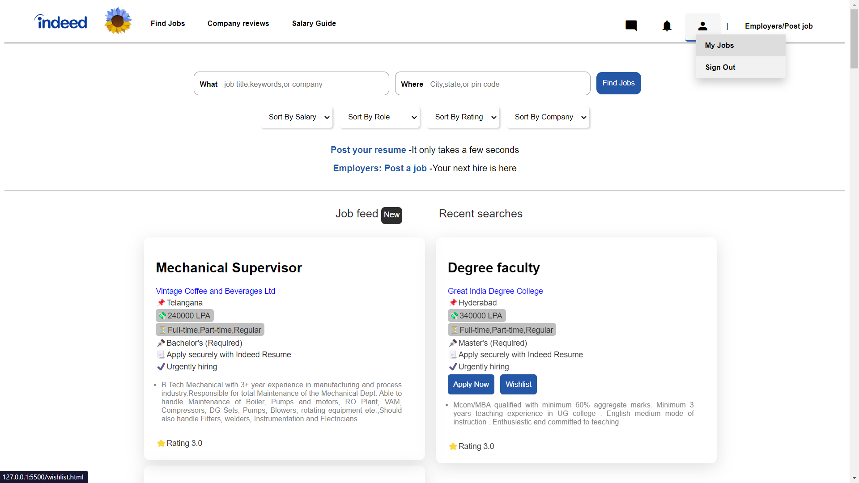Viewport: 859px width, 483px height.
Task: Click the Mechanical Supervisor job title
Action: [229, 267]
